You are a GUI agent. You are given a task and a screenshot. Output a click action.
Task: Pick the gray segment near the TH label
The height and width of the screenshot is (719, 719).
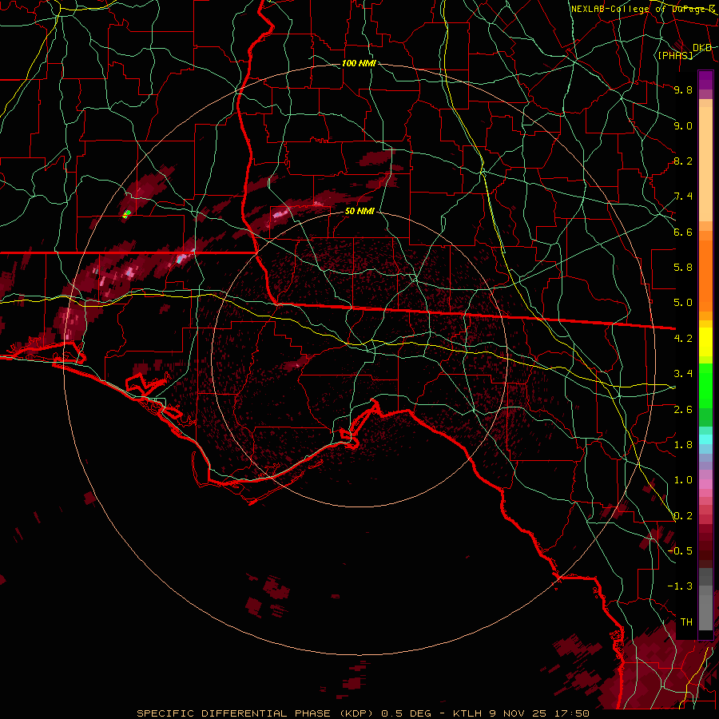pyautogui.click(x=705, y=612)
